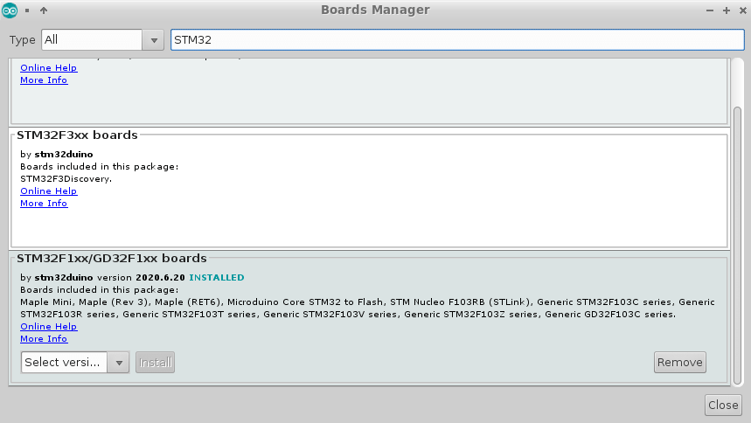
Task: Open Online Help for STM32F3xx boards
Action: point(48,191)
